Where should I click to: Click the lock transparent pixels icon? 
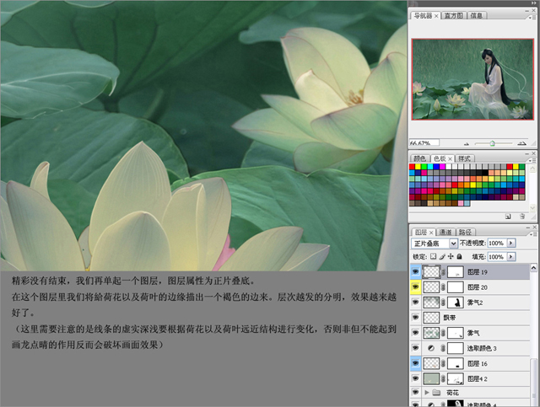coord(433,257)
